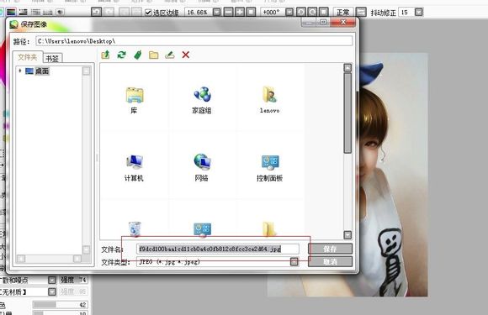The width and height of the screenshot is (488, 315).
Task: Click the 路径 path field
Action: pyautogui.click(x=194, y=41)
